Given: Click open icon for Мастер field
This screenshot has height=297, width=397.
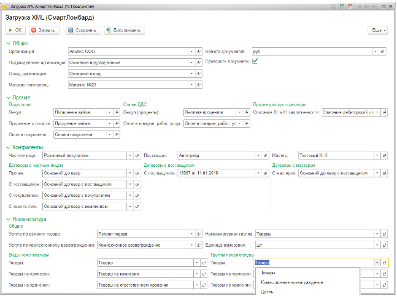Looking at the screenshot, I should pos(384,155).
